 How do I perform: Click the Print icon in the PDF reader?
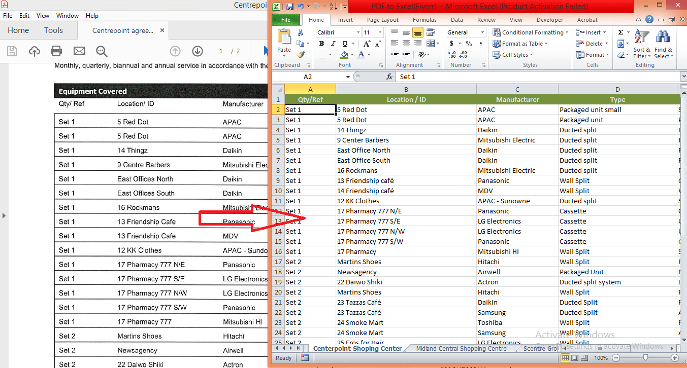coord(56,51)
